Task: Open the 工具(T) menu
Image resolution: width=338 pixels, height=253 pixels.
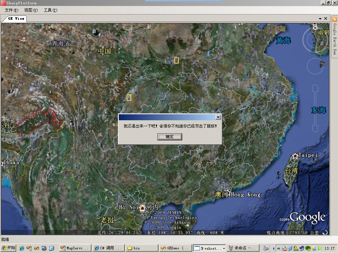Action: 51,10
